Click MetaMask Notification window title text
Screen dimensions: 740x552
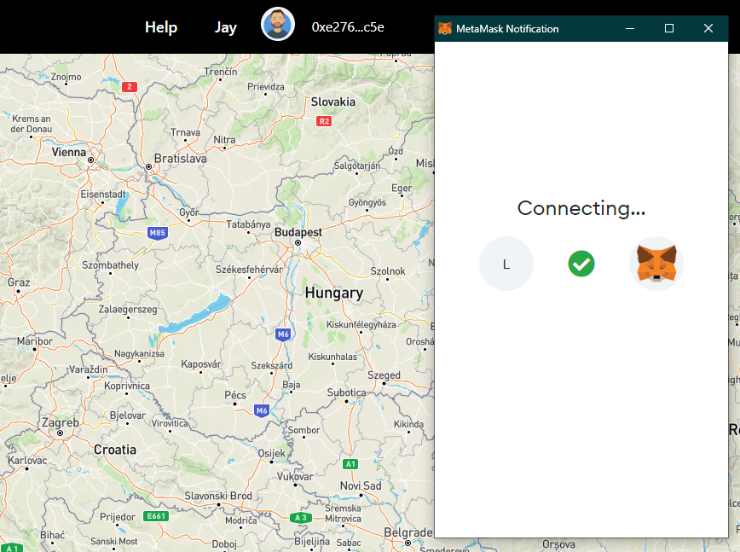coord(507,29)
